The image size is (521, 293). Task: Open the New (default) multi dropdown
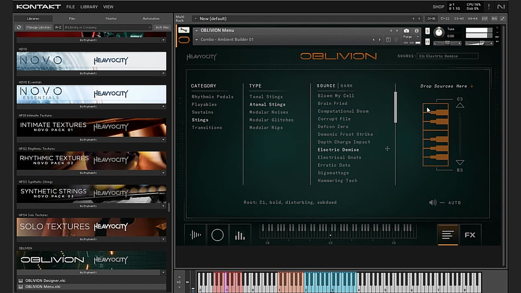tap(196, 19)
